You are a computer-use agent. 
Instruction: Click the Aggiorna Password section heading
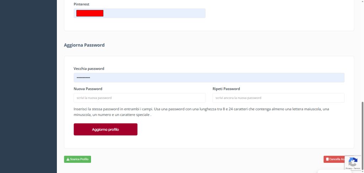click(x=84, y=45)
